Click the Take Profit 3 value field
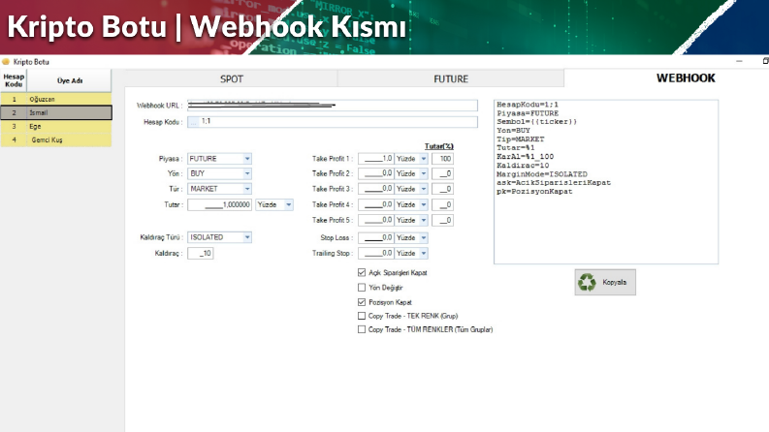Screen dimensions: 769x432 click(x=375, y=189)
